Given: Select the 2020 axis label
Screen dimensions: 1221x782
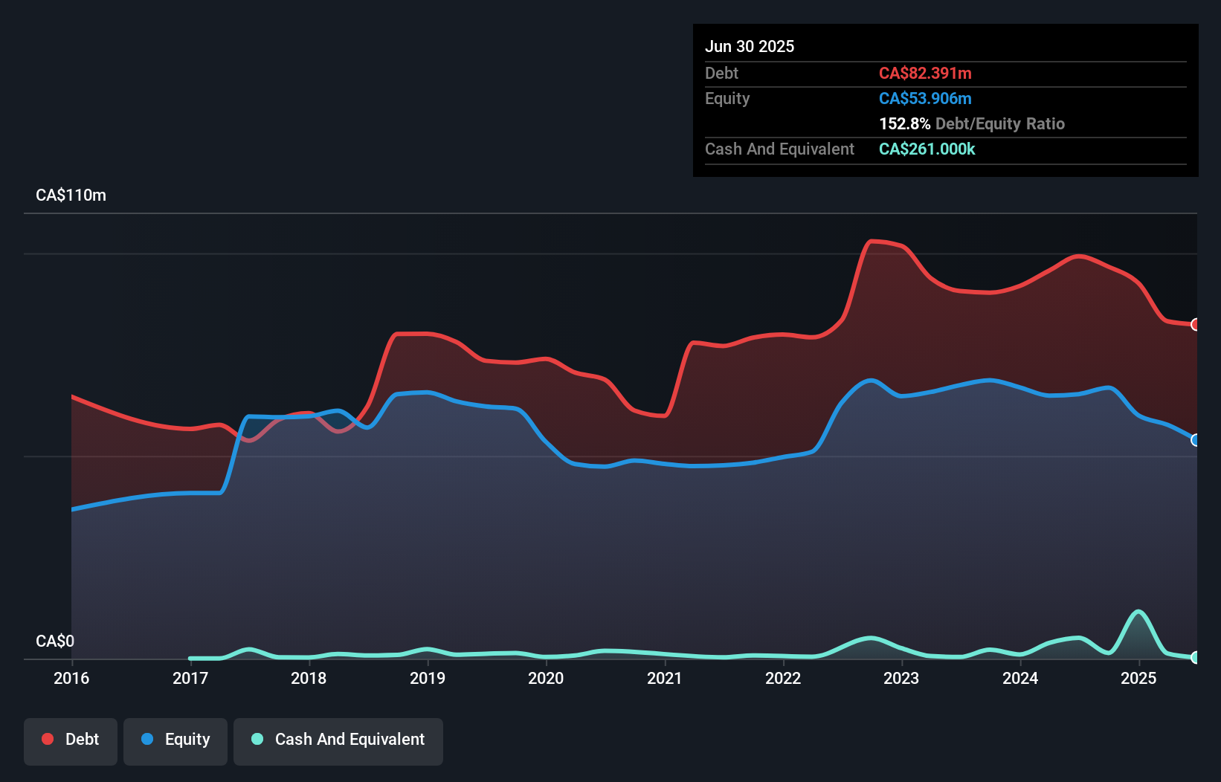Looking at the screenshot, I should click(x=547, y=678).
